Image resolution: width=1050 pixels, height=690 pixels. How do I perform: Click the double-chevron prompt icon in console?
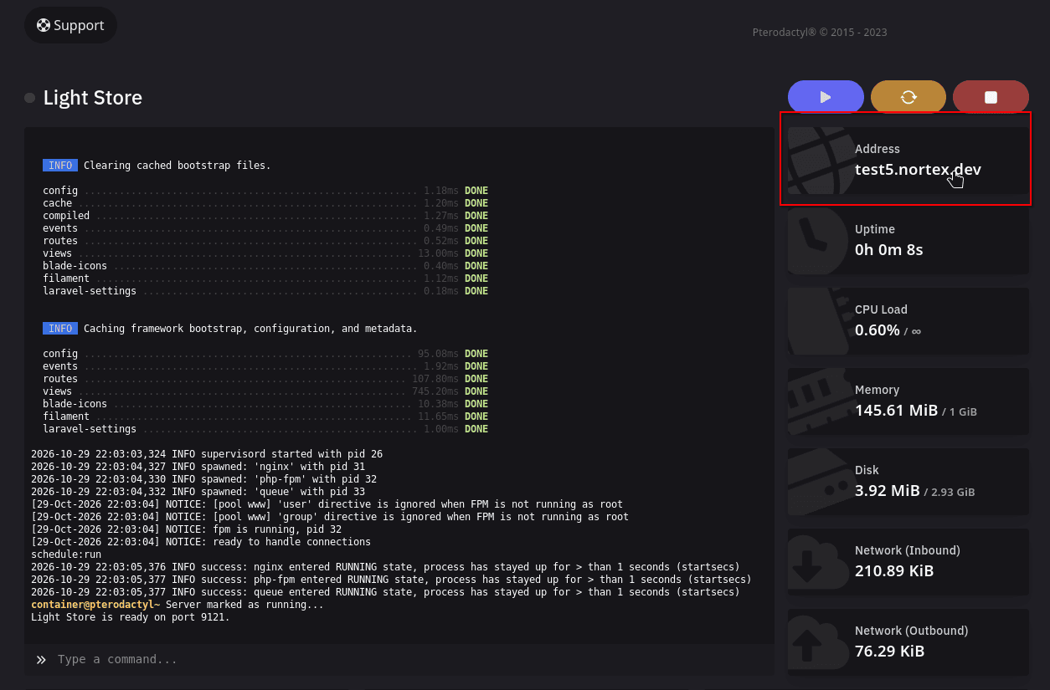(41, 660)
